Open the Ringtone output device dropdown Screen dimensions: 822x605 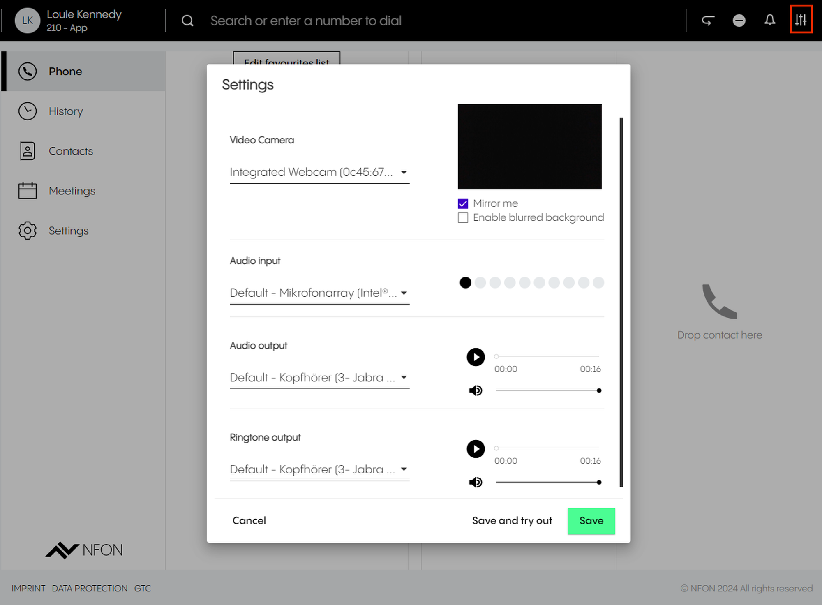(x=319, y=469)
